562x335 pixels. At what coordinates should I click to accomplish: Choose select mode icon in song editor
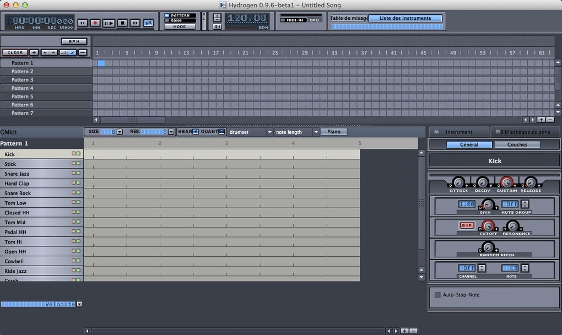[63, 53]
